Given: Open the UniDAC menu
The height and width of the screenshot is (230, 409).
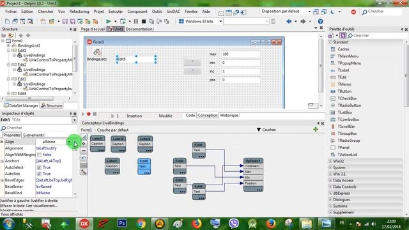Looking at the screenshot, I should (173, 11).
